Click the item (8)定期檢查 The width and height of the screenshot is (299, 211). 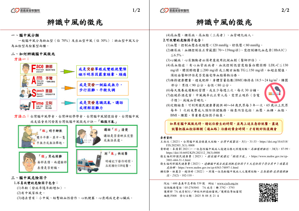point(227,110)
